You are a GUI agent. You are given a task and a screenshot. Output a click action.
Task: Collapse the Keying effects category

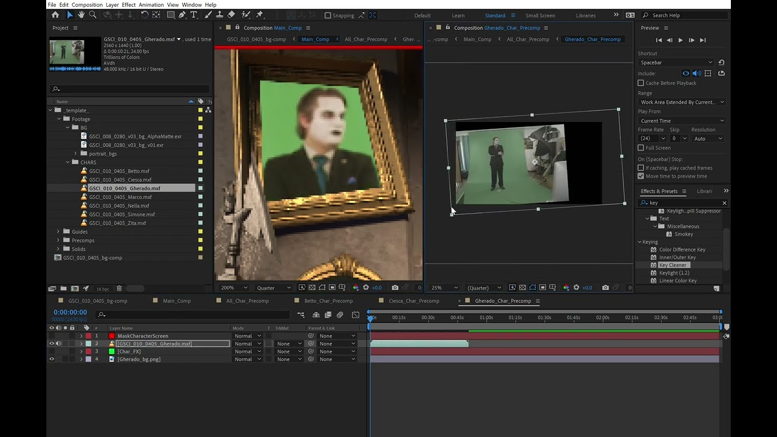640,242
